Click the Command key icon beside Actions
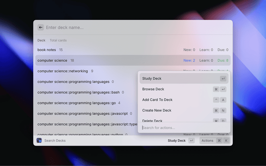 (219, 141)
